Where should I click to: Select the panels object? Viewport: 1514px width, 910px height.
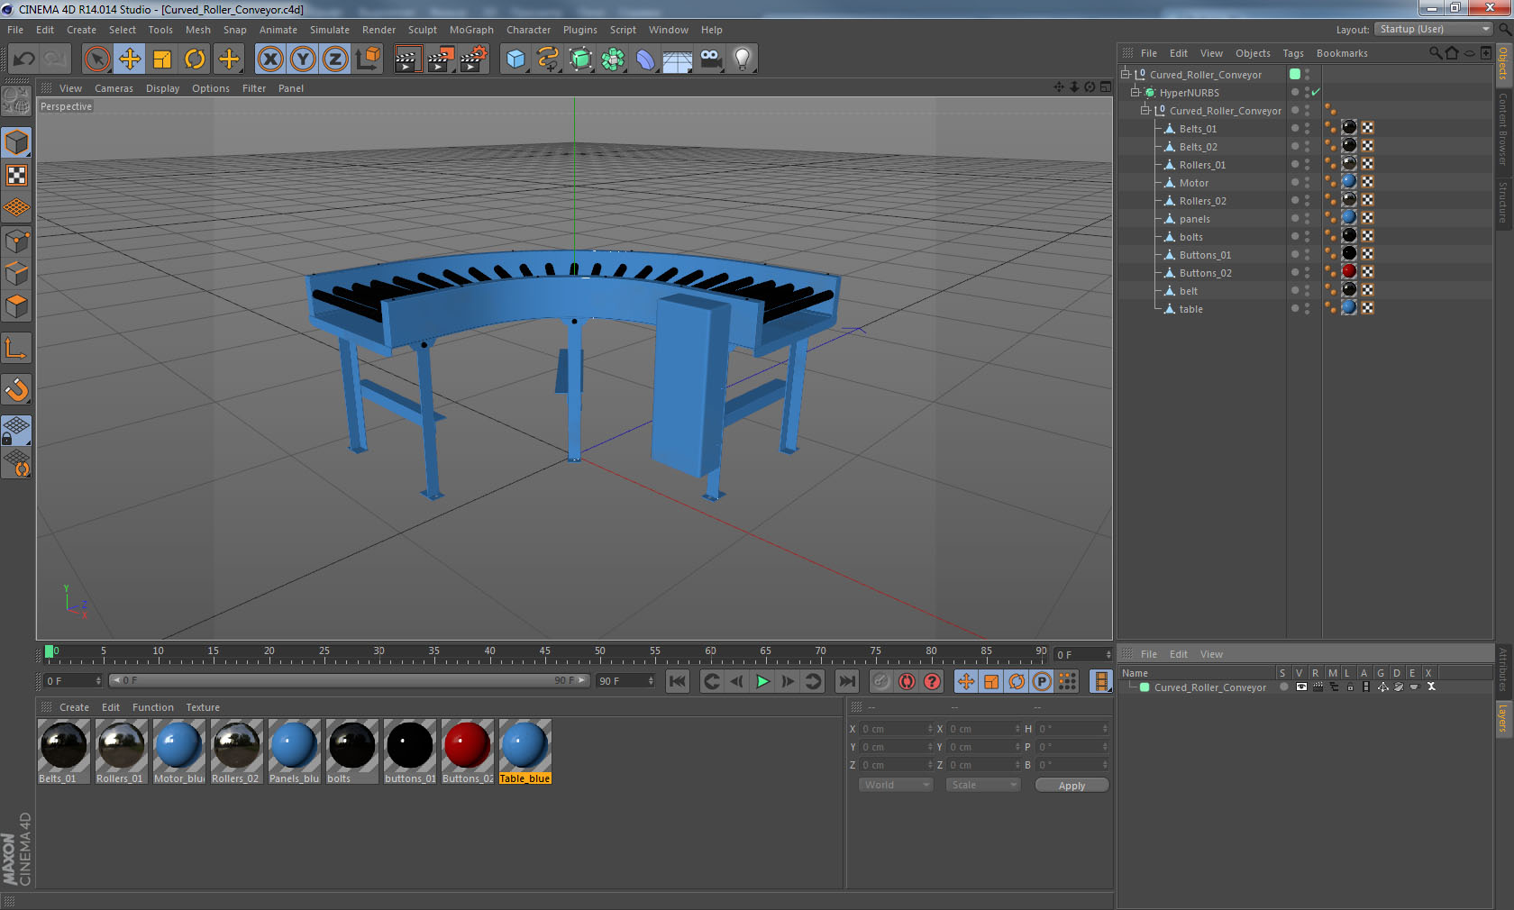[1194, 219]
